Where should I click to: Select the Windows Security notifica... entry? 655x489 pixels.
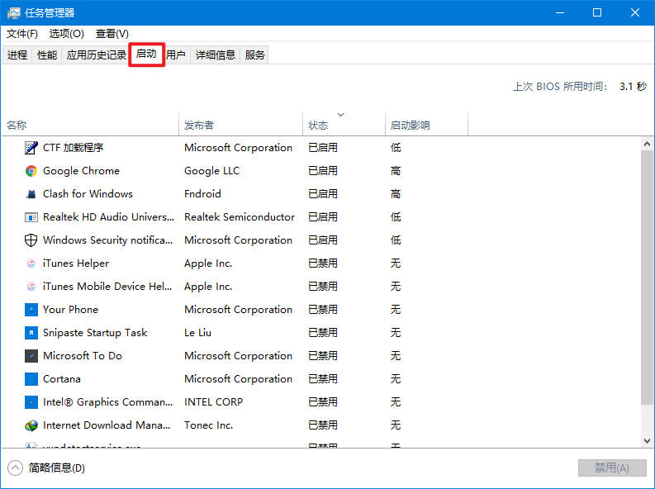pos(107,240)
